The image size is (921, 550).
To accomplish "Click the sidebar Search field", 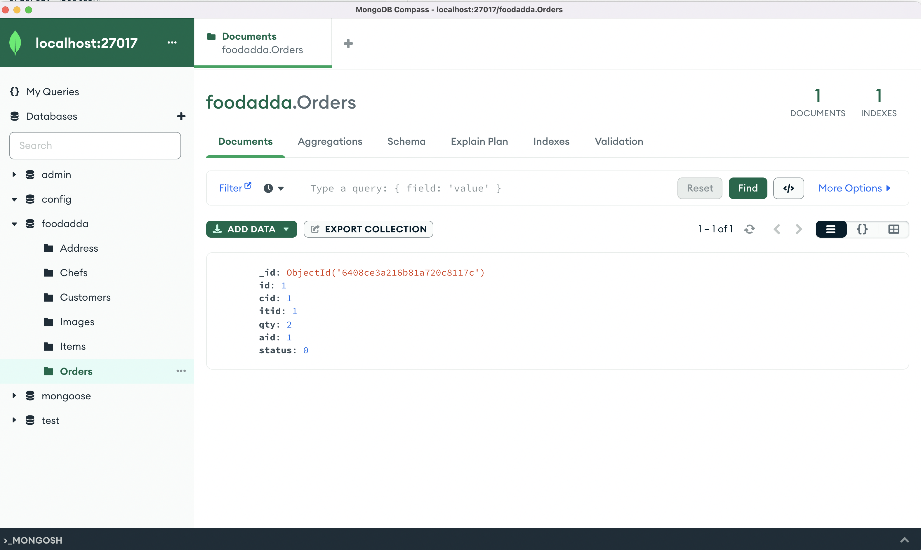I will [95, 145].
